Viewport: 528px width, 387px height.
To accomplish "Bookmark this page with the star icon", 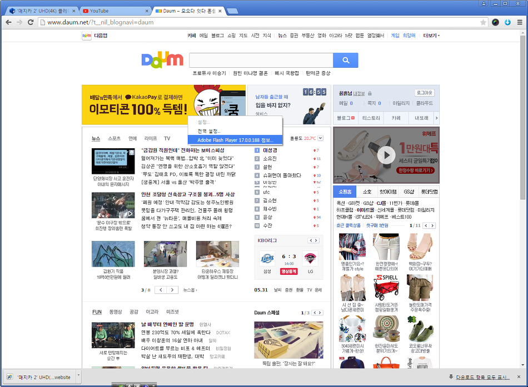I will 483,22.
